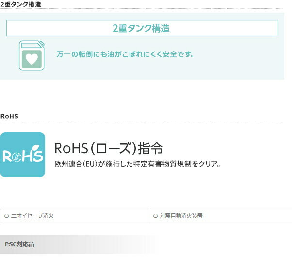
Task: Click the PSC対応品 header bar
Action: pyautogui.click(x=19, y=244)
